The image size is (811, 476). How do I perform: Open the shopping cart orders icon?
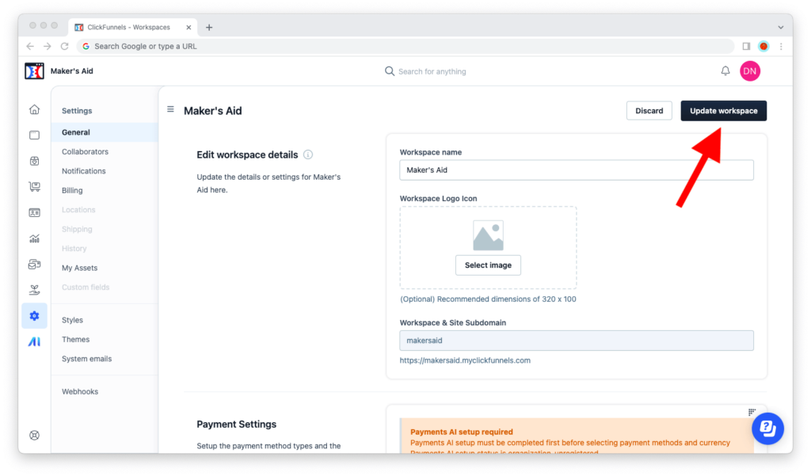point(35,187)
